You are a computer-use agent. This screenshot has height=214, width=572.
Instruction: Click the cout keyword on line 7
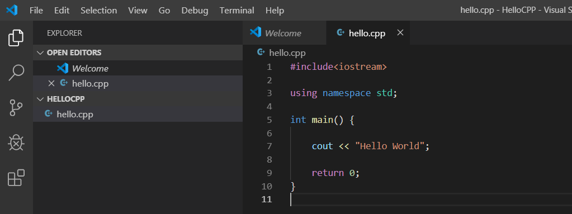pyautogui.click(x=322, y=146)
